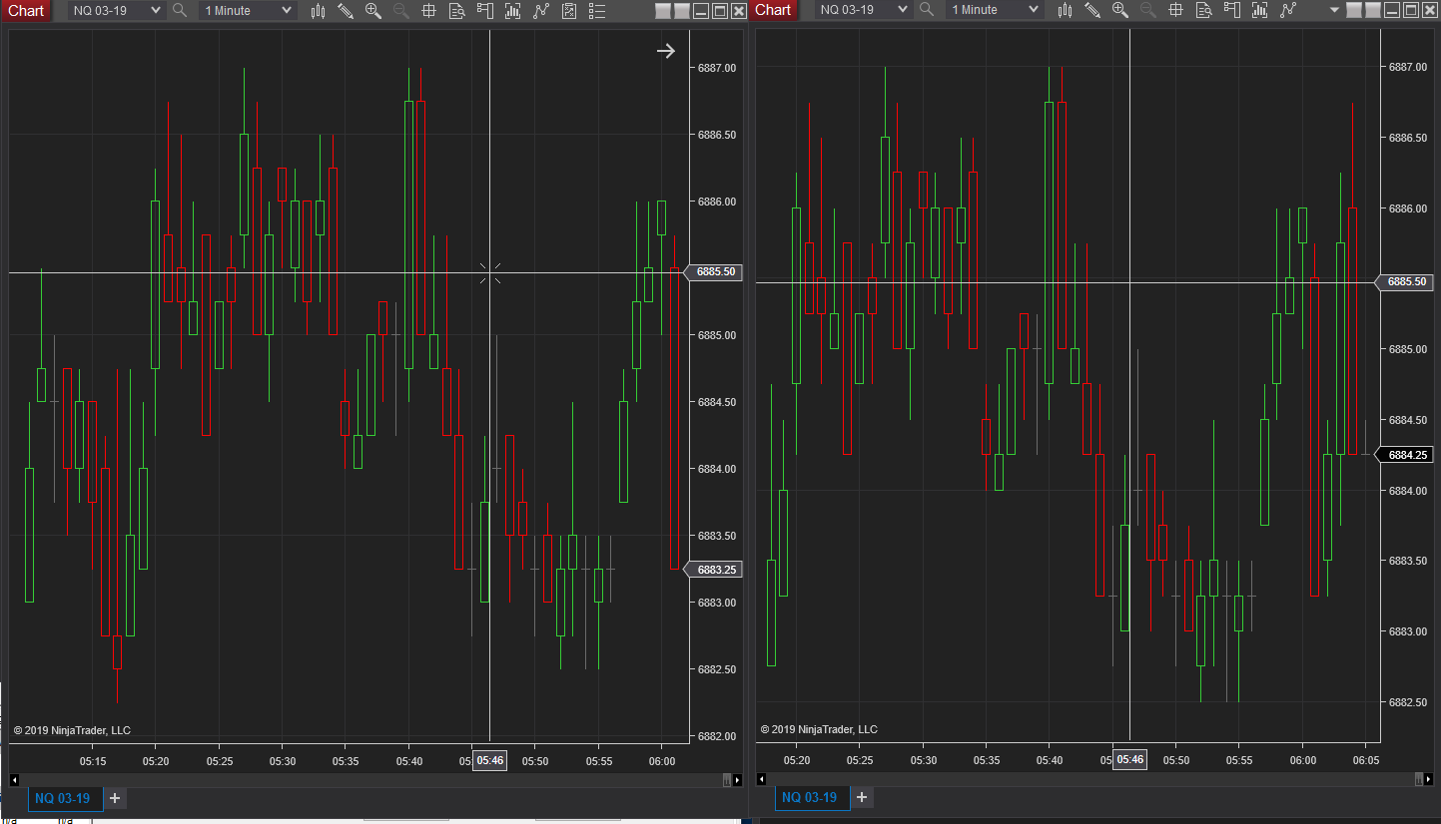Toggle the instrument link square in right chart
Image resolution: width=1441 pixels, height=824 pixels.
pos(1354,10)
